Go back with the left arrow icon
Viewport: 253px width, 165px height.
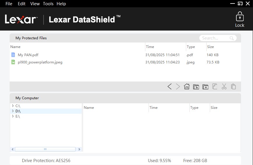pos(169,86)
